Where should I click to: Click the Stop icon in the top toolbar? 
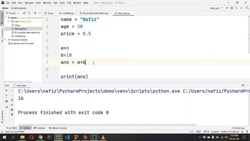coord(241,8)
